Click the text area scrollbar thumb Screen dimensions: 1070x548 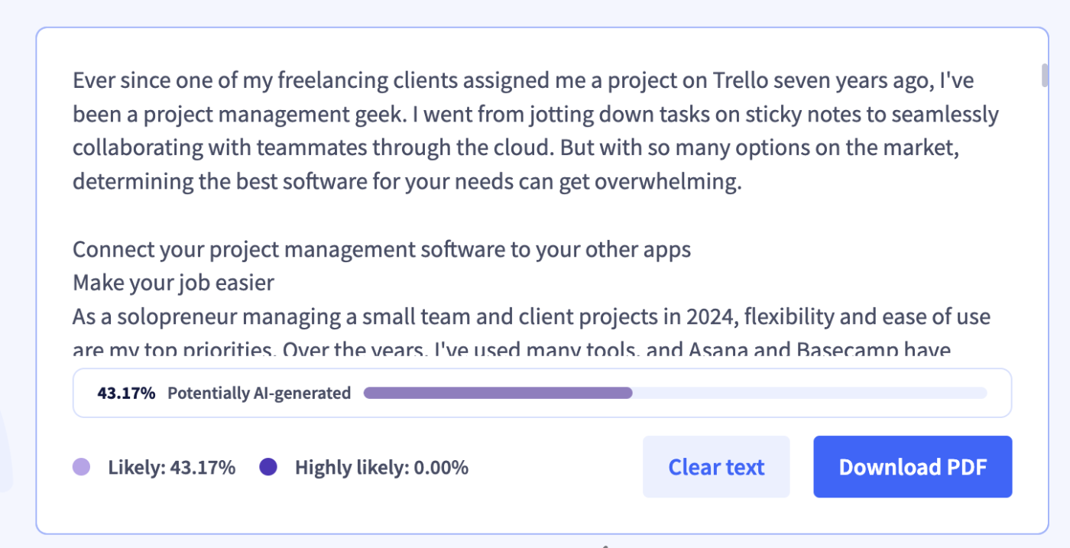click(x=1045, y=76)
